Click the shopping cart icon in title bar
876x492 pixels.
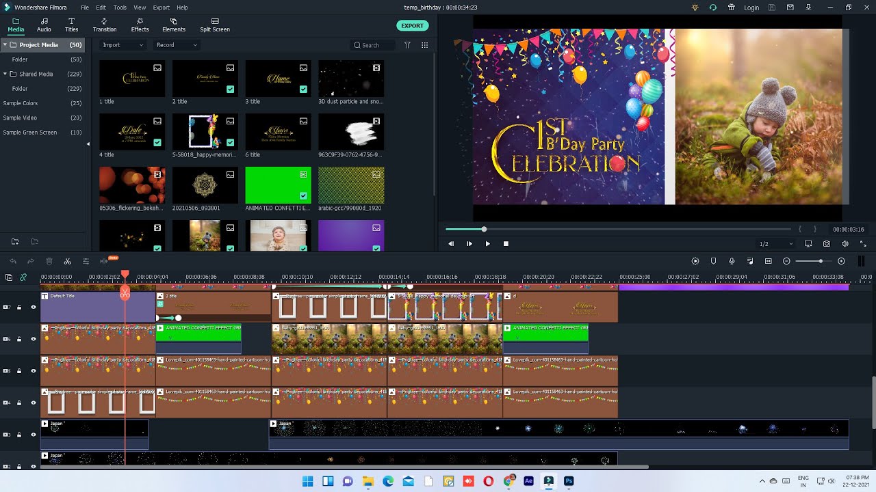(x=732, y=8)
